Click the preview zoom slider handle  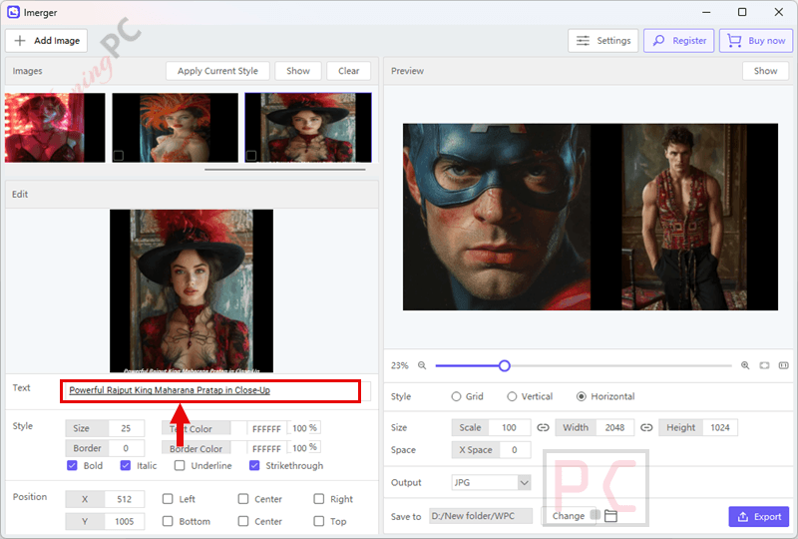click(505, 365)
